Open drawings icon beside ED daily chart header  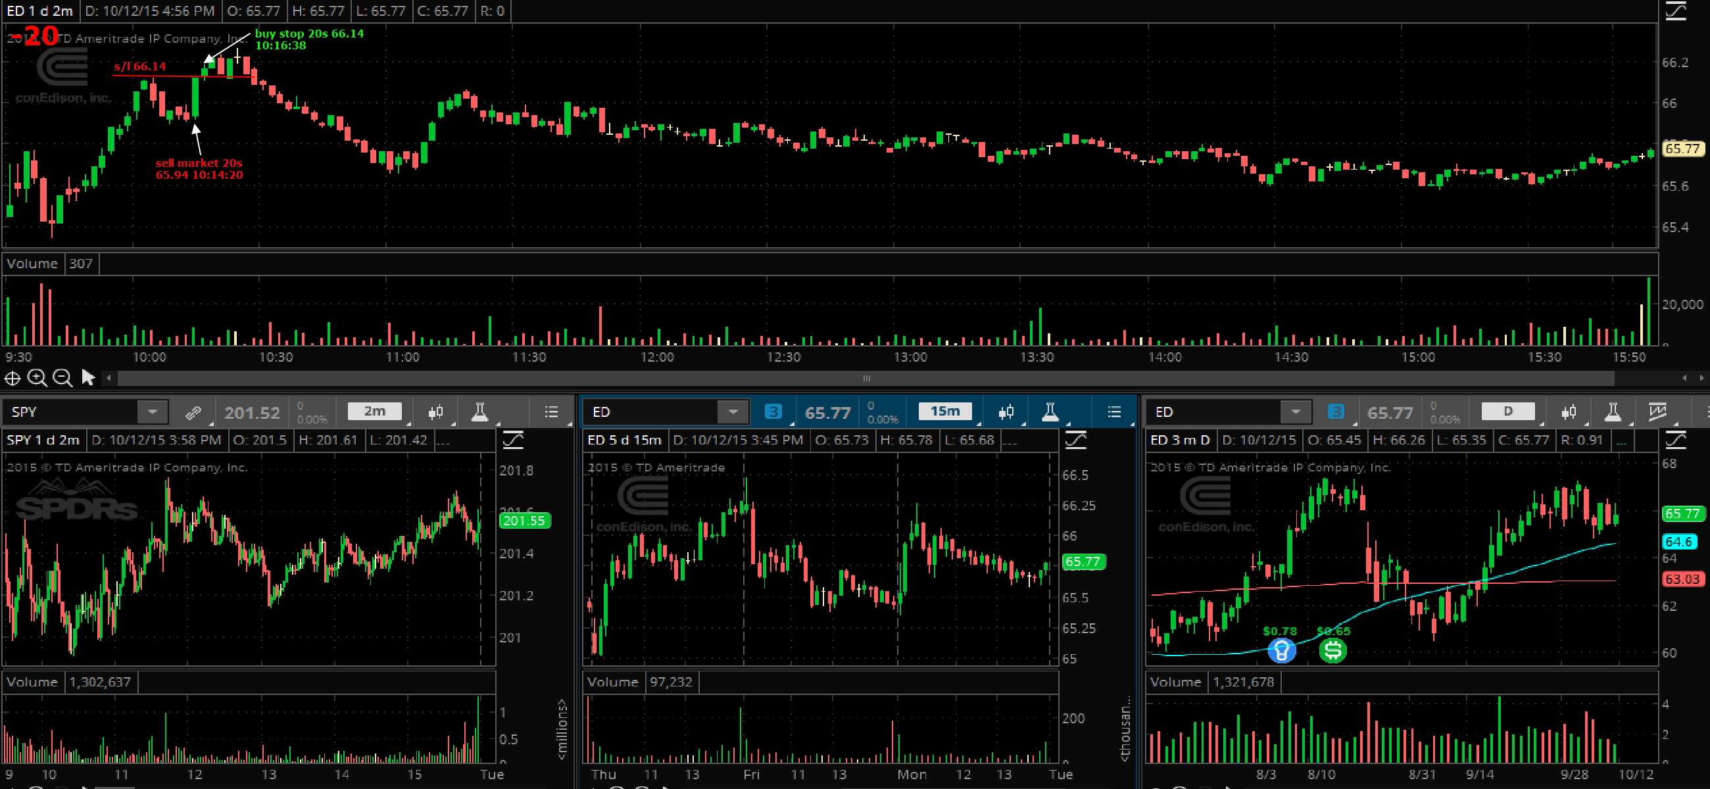[1676, 440]
